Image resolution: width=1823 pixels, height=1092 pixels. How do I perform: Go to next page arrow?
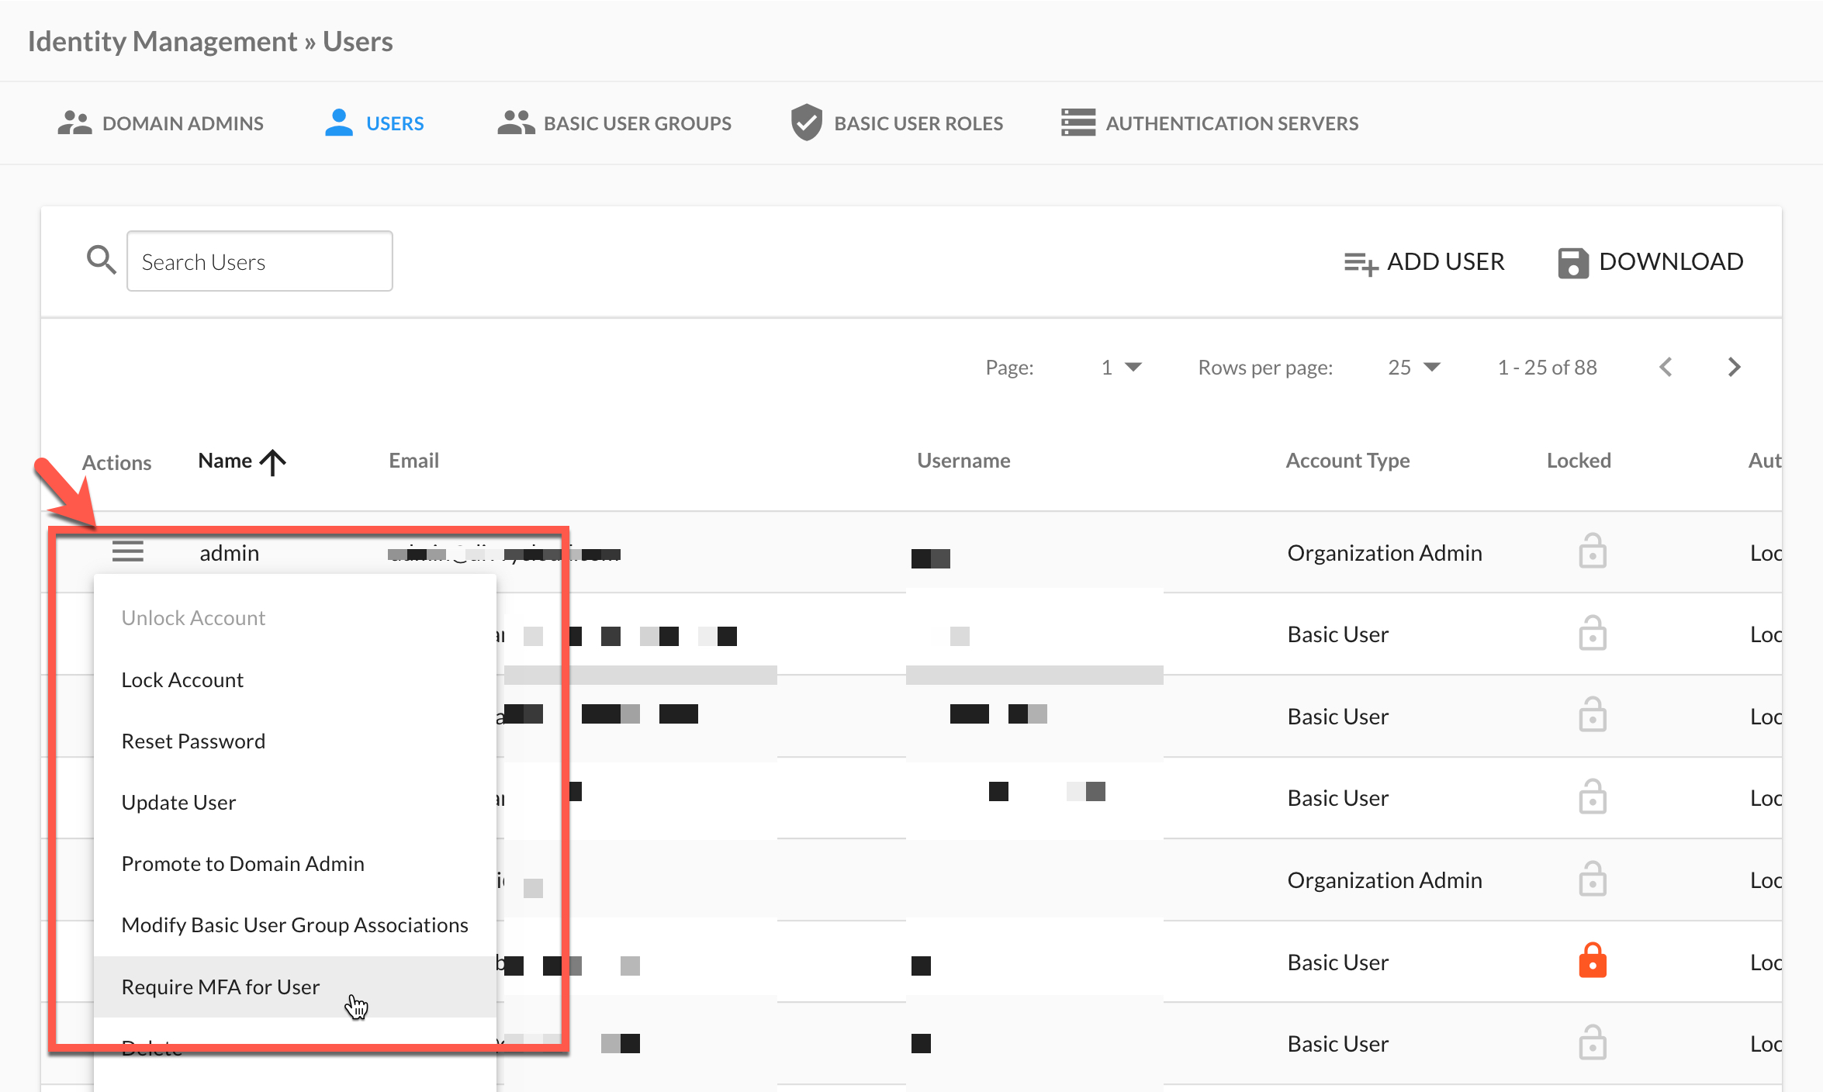point(1735,367)
